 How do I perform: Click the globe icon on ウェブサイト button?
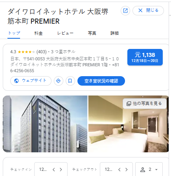click(x=17, y=81)
